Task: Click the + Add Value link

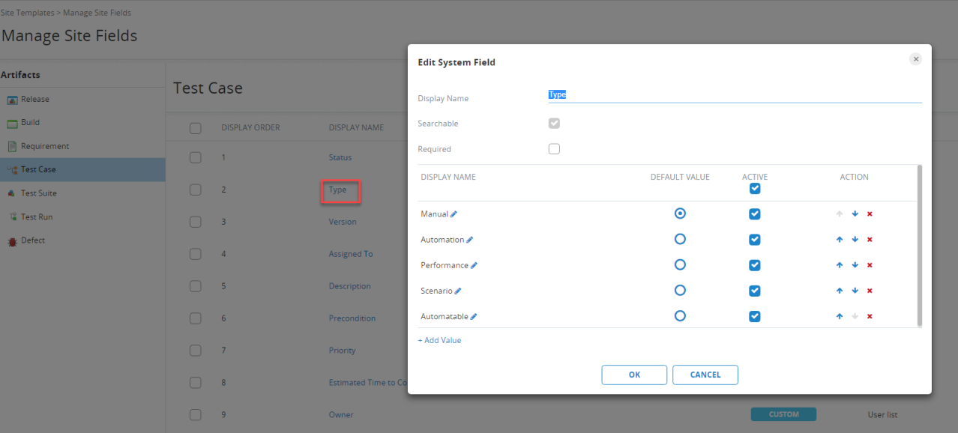Action: tap(440, 340)
